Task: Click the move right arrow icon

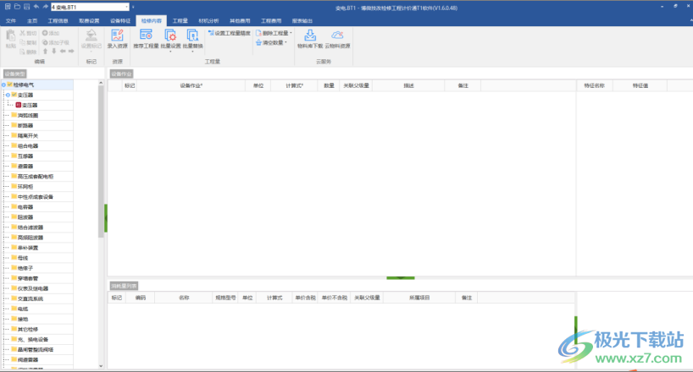Action: pyautogui.click(x=71, y=52)
